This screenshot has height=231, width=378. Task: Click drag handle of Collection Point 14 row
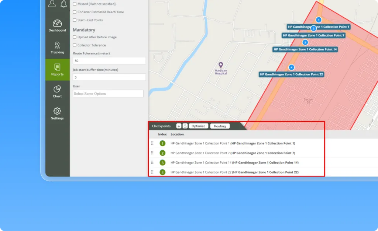(x=152, y=162)
